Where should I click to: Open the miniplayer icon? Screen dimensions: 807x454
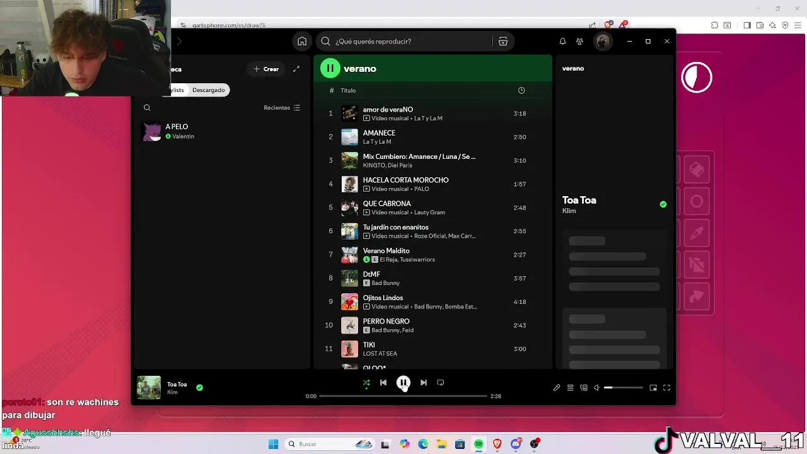653,388
